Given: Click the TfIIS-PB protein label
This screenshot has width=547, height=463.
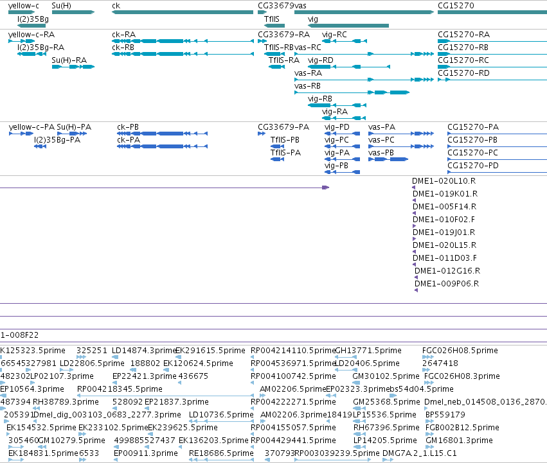Looking at the screenshot, I should pos(285,140).
